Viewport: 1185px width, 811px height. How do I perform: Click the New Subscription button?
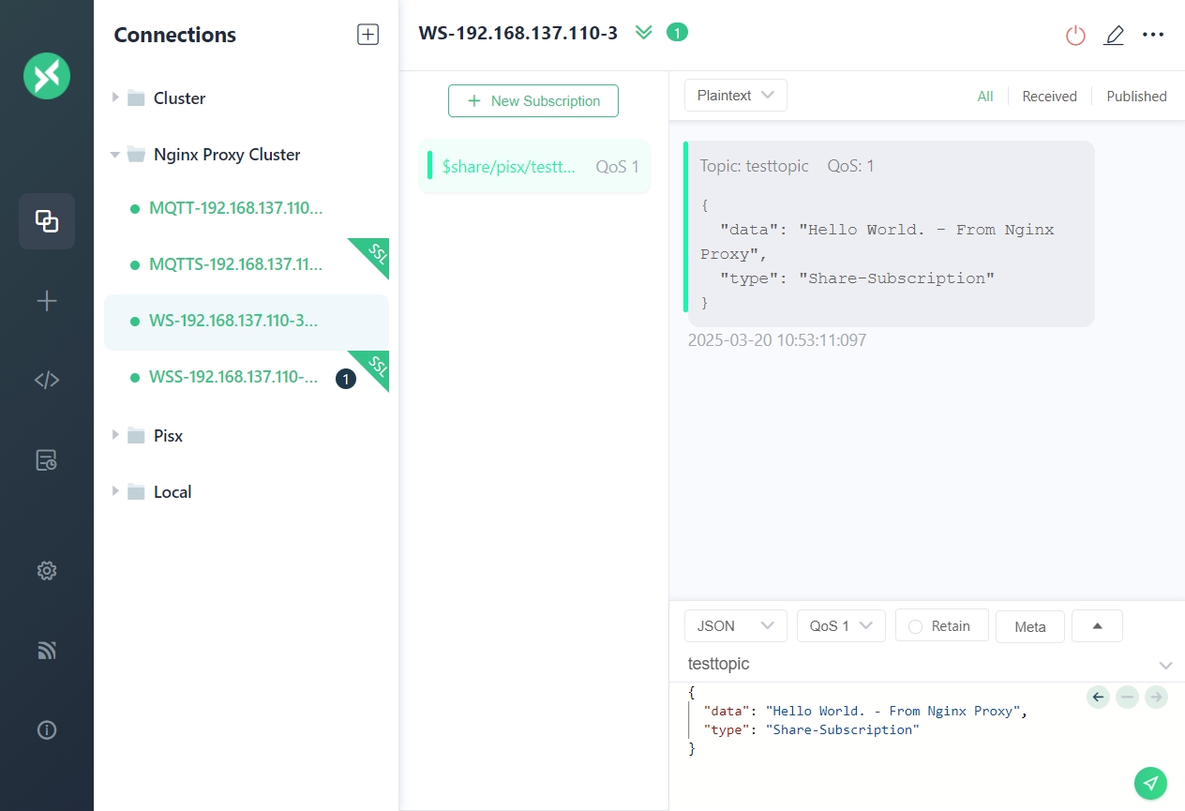532,101
